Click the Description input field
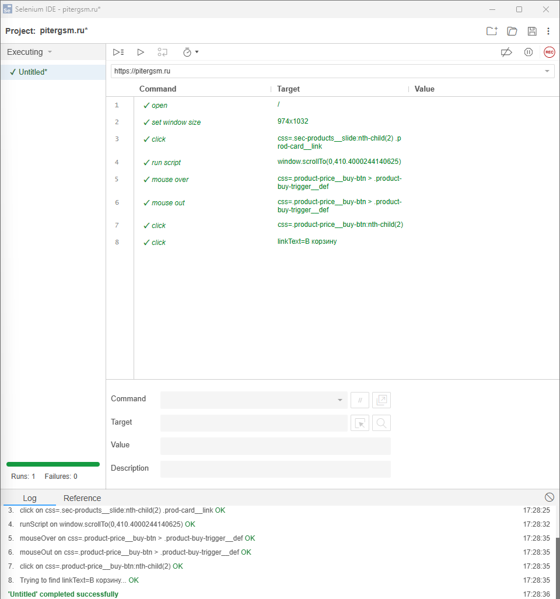This screenshot has width=560, height=599. point(275,469)
